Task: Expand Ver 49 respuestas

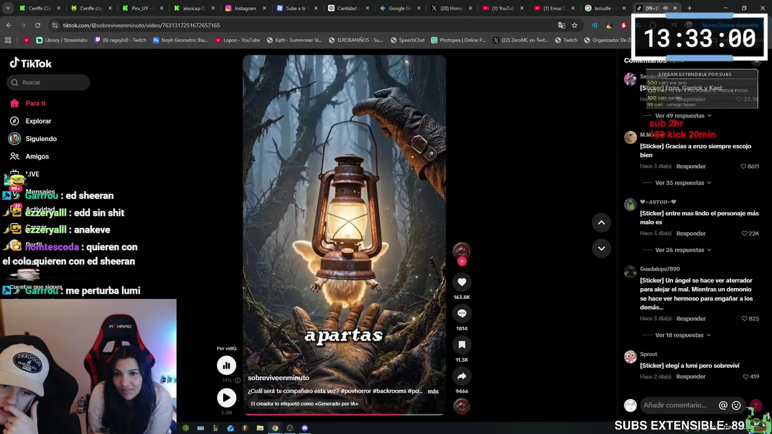Action: (x=683, y=115)
